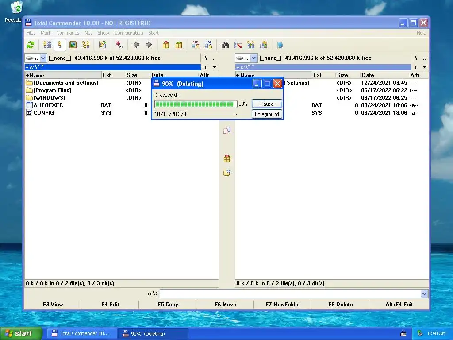Open the Configuration menu
This screenshot has height=340, width=453.
click(x=129, y=33)
